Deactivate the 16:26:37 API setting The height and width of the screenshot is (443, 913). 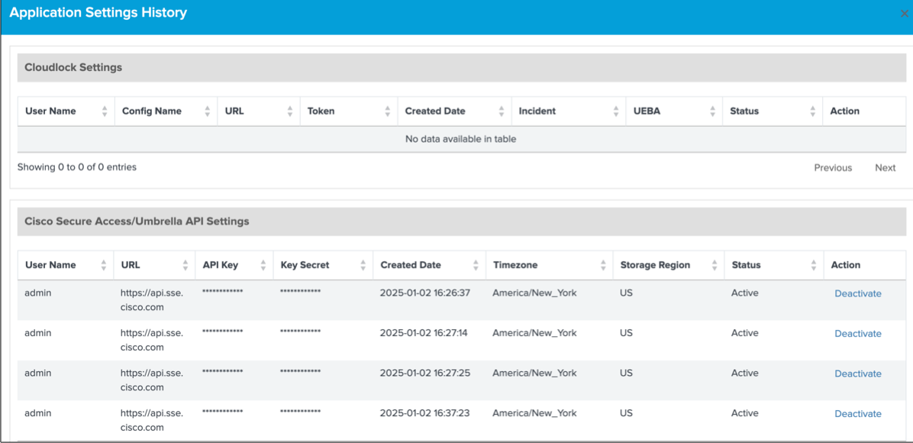(857, 294)
